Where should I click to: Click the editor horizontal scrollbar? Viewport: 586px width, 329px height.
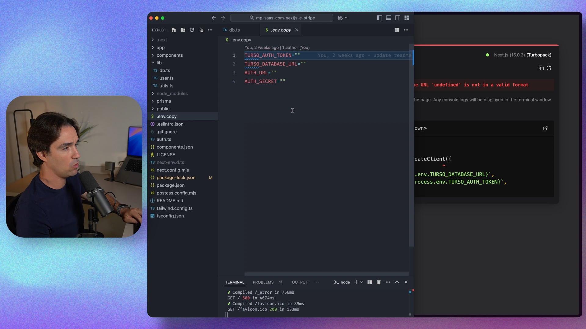click(x=326, y=274)
